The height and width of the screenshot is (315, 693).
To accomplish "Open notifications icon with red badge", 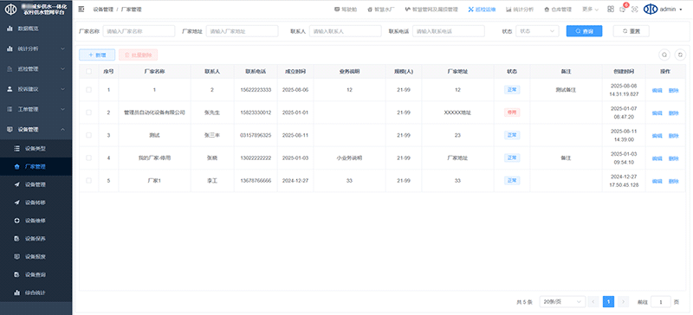I will (x=623, y=9).
